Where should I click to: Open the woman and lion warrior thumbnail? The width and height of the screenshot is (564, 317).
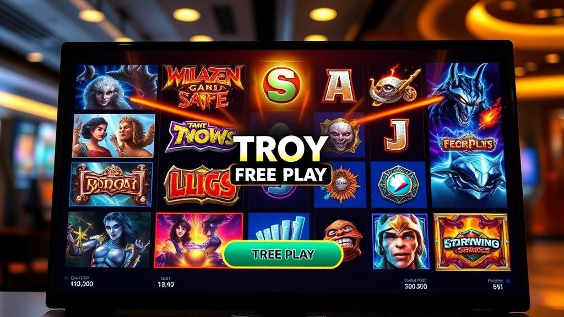(113, 135)
